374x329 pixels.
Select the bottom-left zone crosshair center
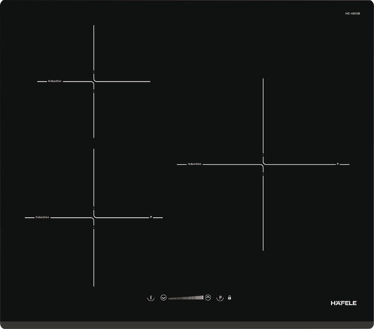[x=94, y=218]
